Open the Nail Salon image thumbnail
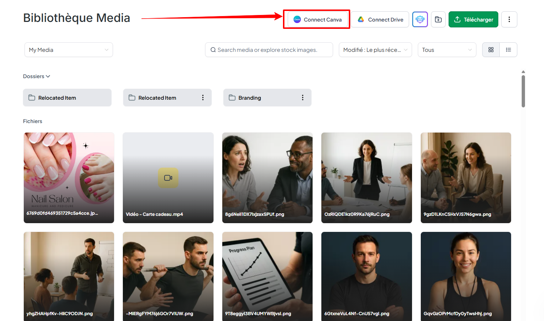This screenshot has height=321, width=544. click(69, 172)
